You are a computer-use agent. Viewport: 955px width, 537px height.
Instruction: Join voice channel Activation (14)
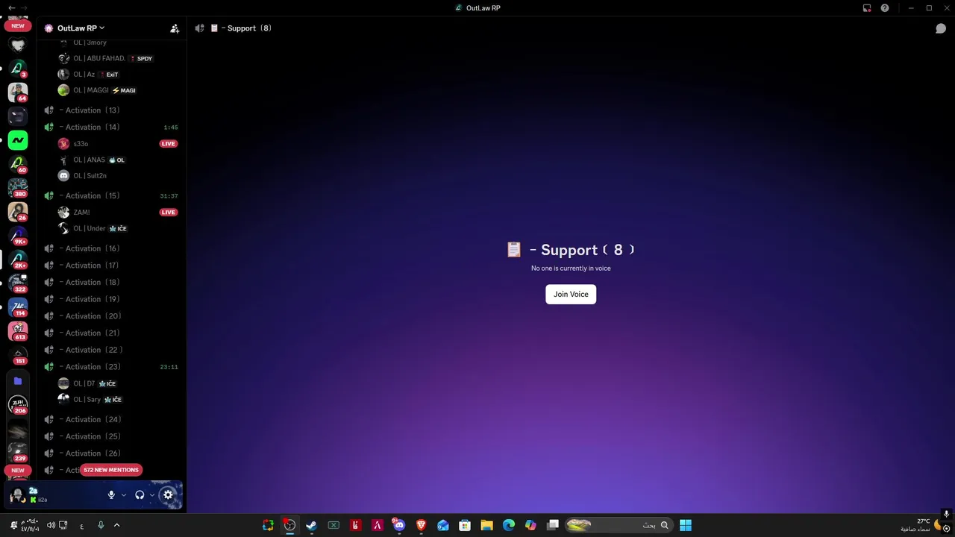[112, 128]
